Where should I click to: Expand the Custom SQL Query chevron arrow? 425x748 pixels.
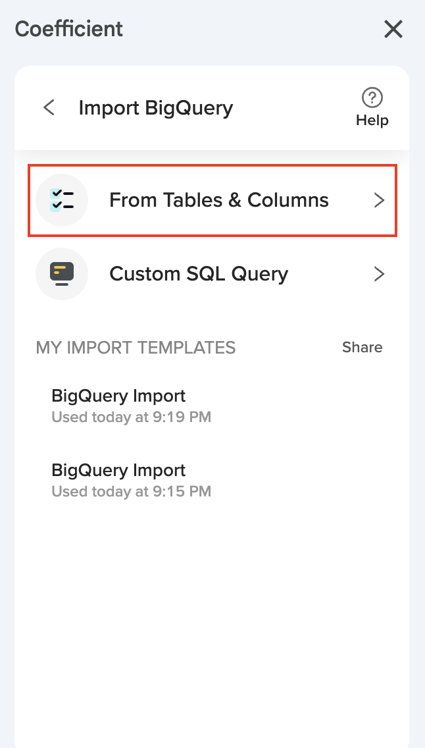pos(379,275)
